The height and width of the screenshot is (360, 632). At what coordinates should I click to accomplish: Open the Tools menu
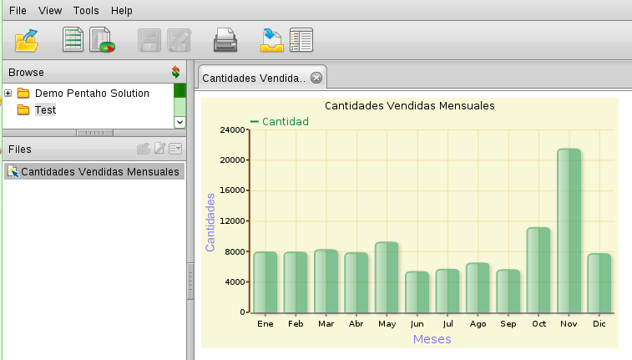pyautogui.click(x=86, y=11)
